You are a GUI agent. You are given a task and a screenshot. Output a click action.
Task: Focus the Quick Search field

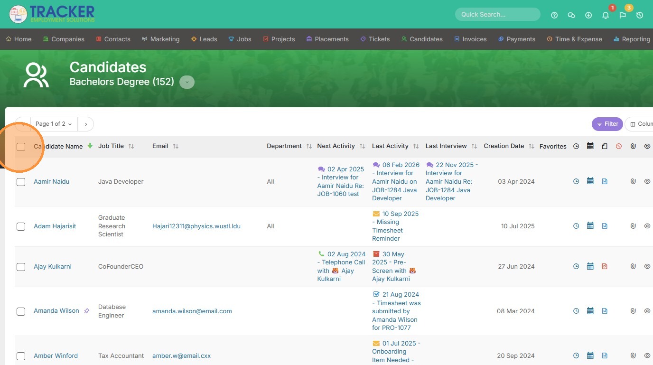(497, 14)
